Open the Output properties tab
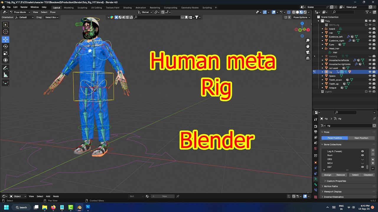 click(x=316, y=132)
